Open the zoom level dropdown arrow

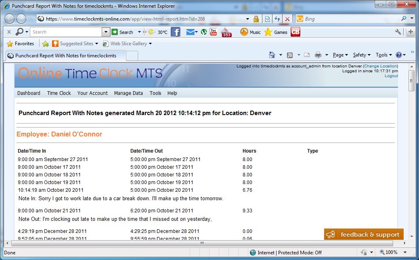[405, 252]
